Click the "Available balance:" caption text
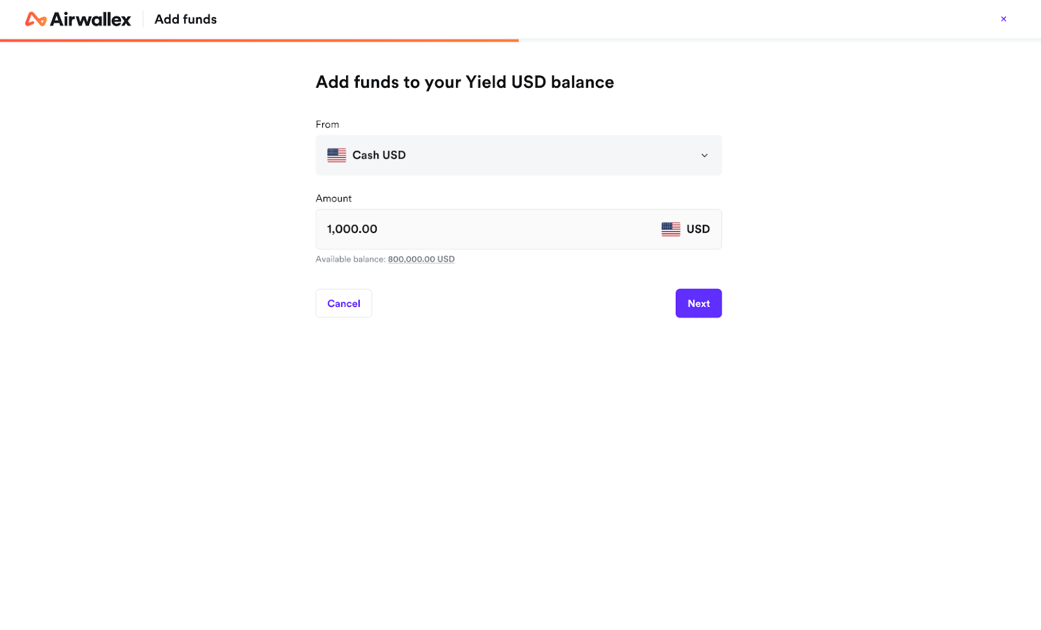Viewport: 1041px width, 630px height. 350,259
